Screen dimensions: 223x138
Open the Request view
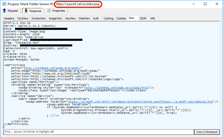click(10, 11)
